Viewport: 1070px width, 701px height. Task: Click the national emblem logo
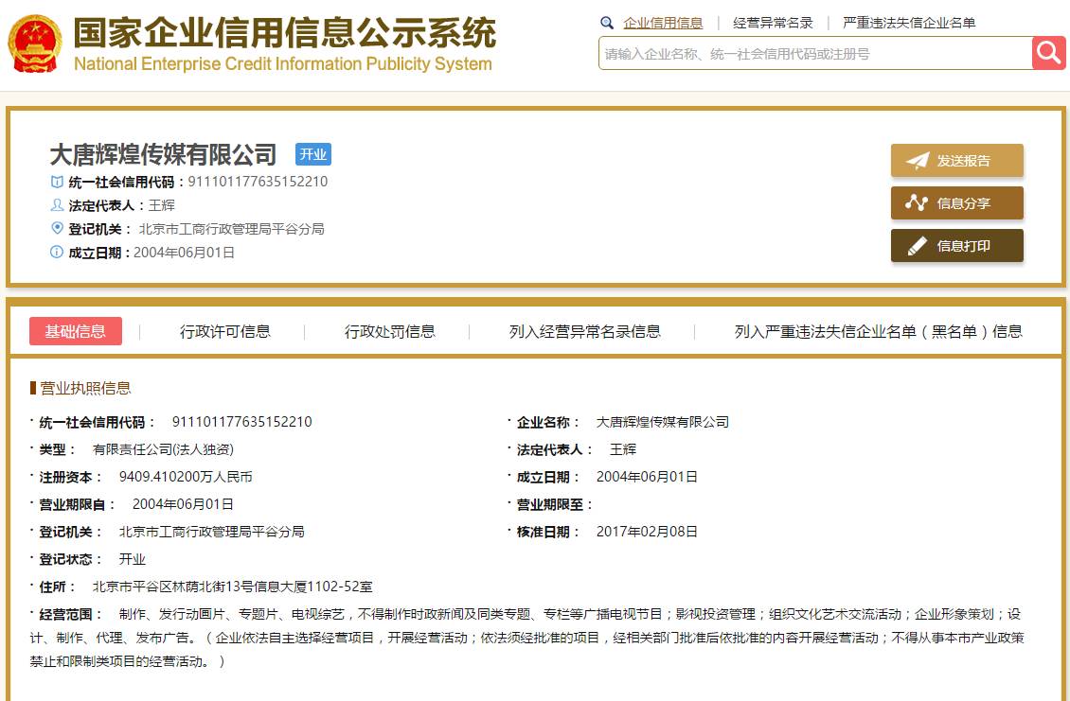coord(35,44)
